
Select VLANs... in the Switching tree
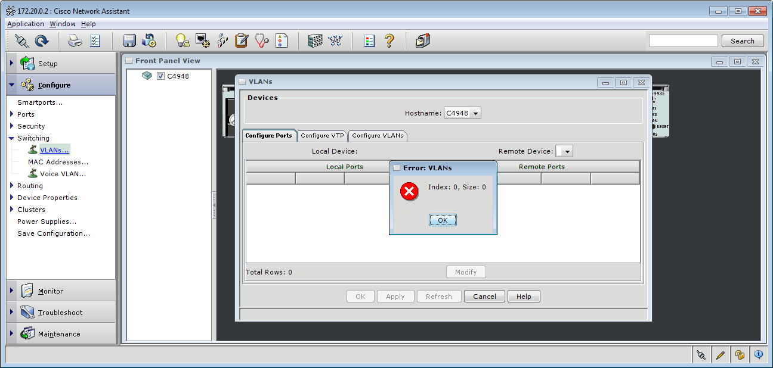54,150
